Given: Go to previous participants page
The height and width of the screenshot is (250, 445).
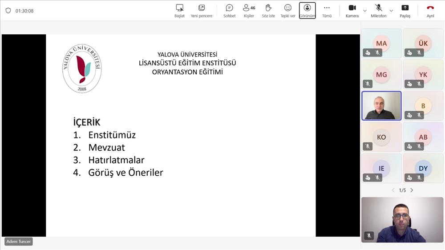Looking at the screenshot, I should 393,190.
